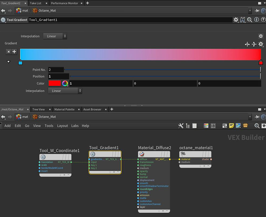Open the color palette icon in network toolbar
Screen dimensions: 266x217
pyautogui.click(x=206, y=126)
